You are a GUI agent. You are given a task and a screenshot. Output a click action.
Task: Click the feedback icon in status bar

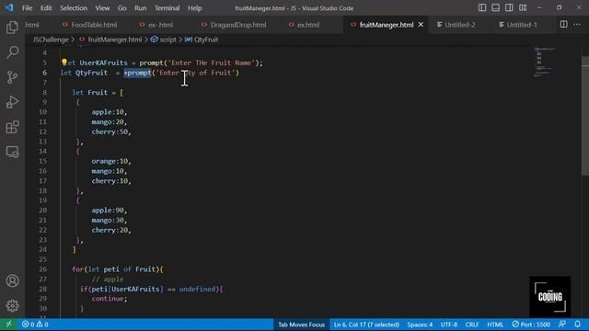point(562,325)
